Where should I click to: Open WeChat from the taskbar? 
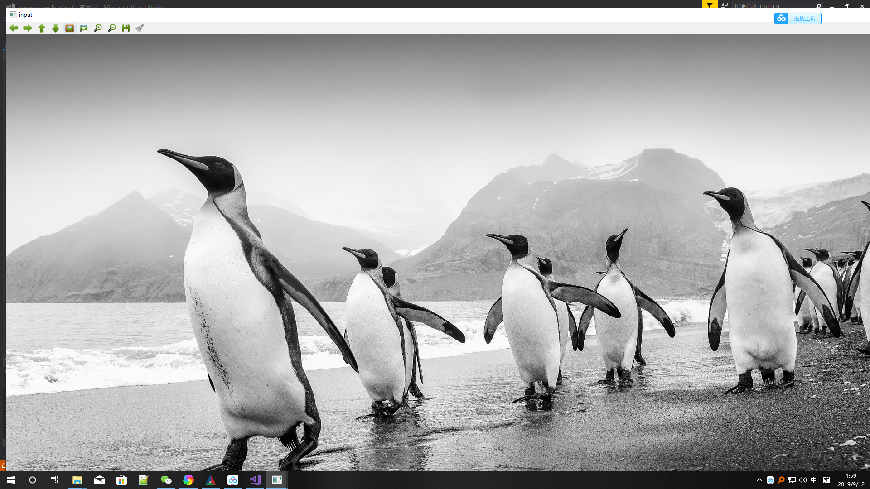pos(166,480)
